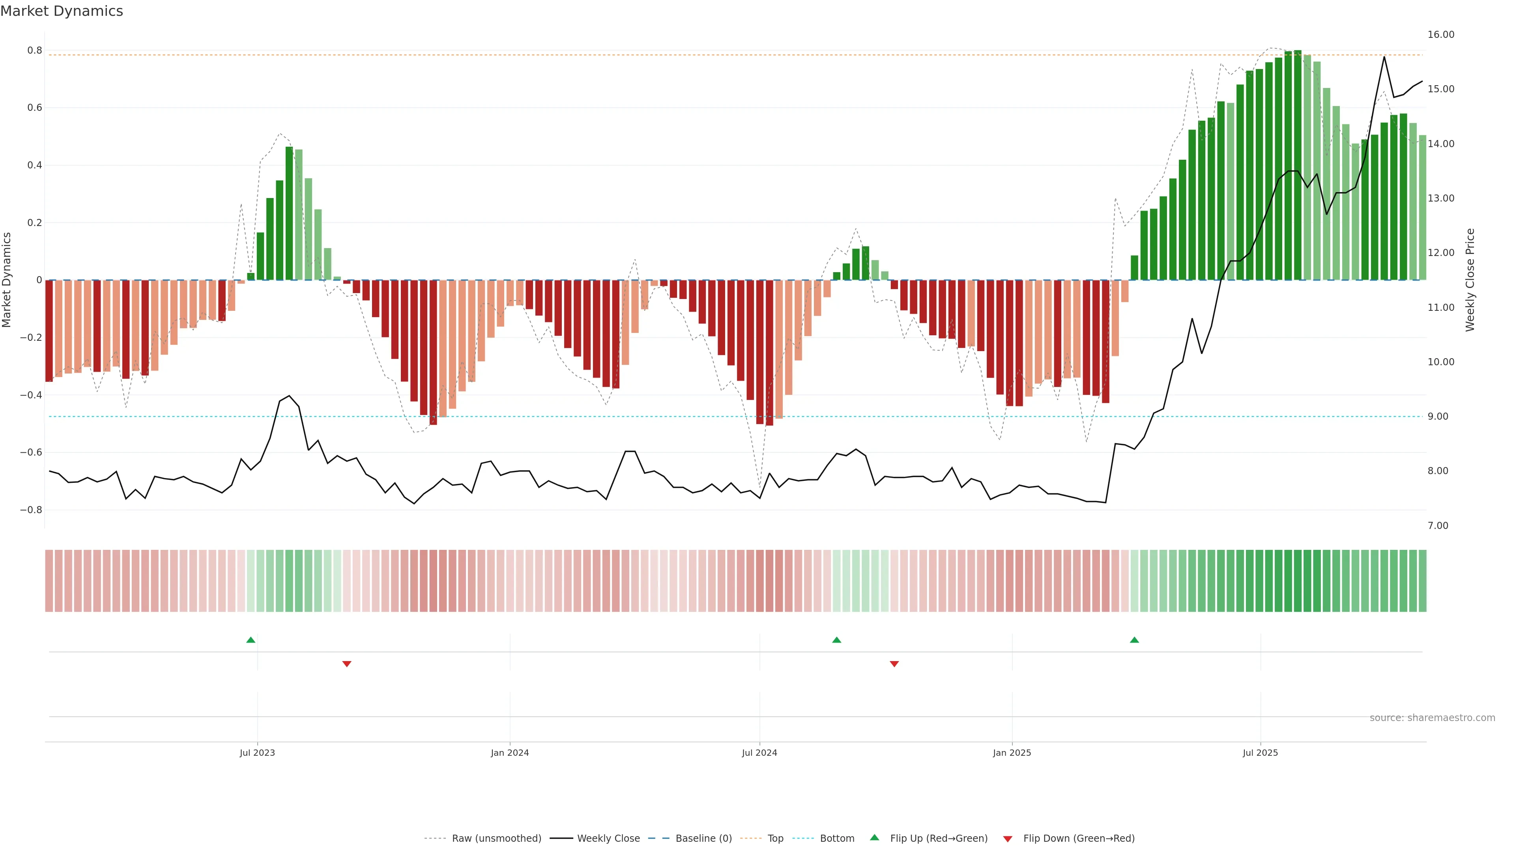Click the Weekly Close Price axis title

pyautogui.click(x=1470, y=280)
